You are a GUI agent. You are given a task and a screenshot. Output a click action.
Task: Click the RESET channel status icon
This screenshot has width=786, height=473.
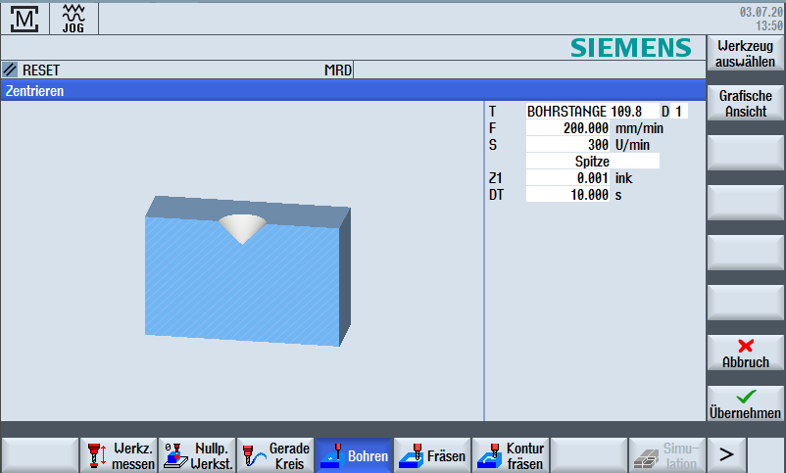[10, 70]
